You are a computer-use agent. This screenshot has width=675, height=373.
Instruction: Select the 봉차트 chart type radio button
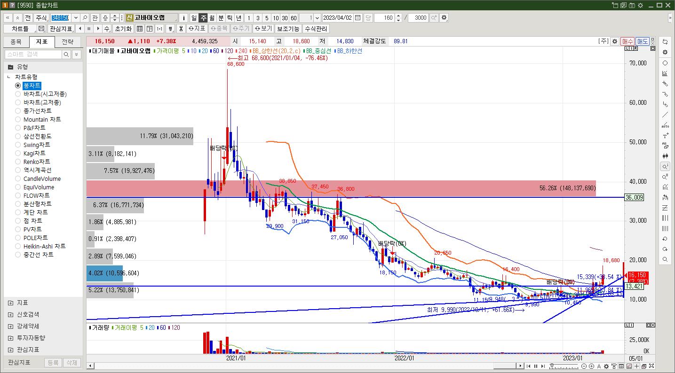[x=18, y=85]
